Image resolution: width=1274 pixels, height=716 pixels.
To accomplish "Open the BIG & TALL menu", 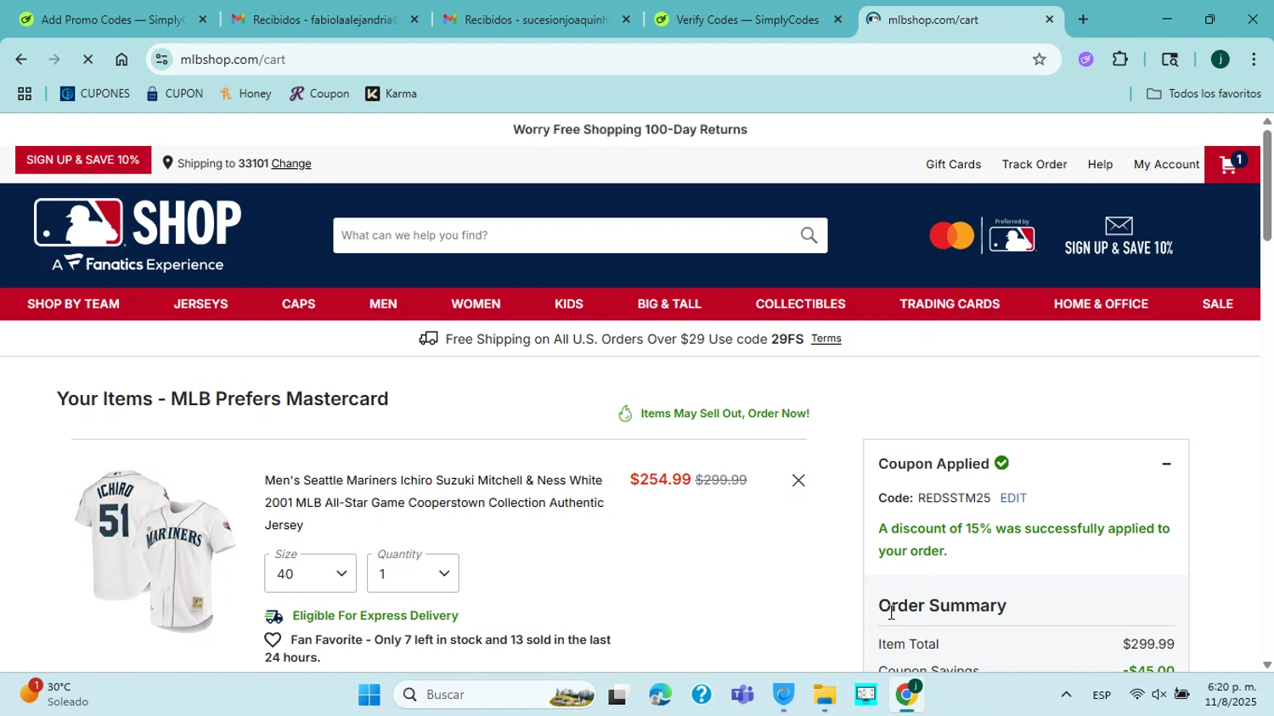I will pyautogui.click(x=669, y=304).
